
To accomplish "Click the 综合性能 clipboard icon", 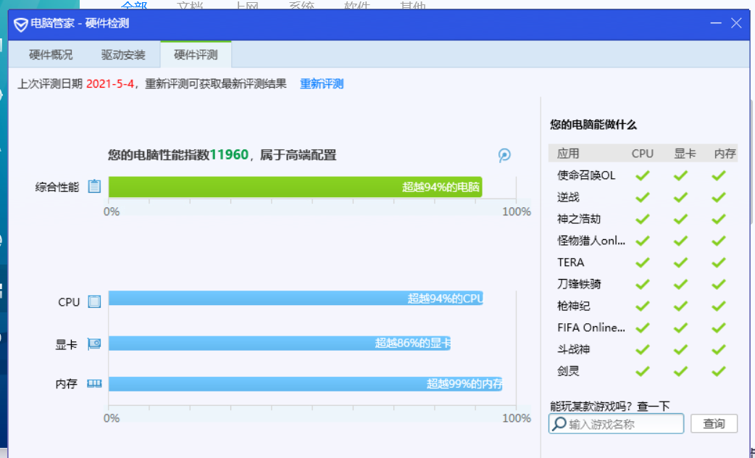I will coord(94,186).
